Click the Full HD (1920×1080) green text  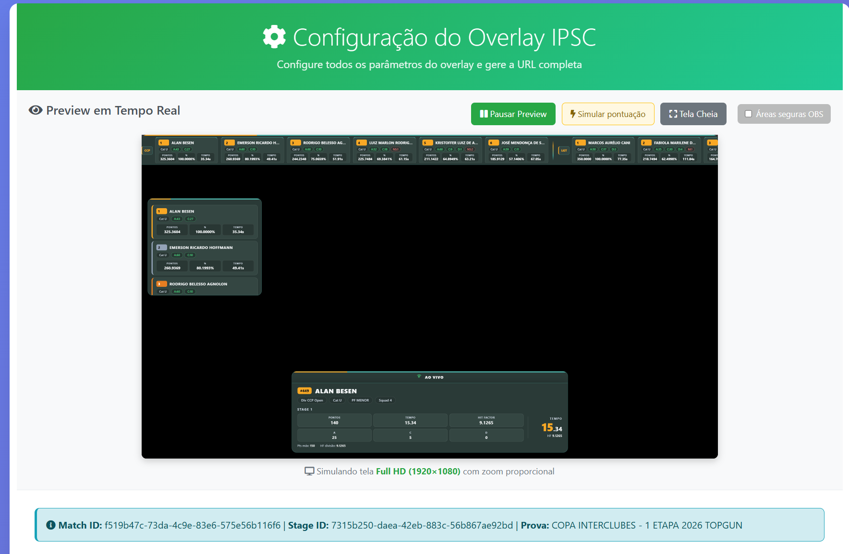418,471
